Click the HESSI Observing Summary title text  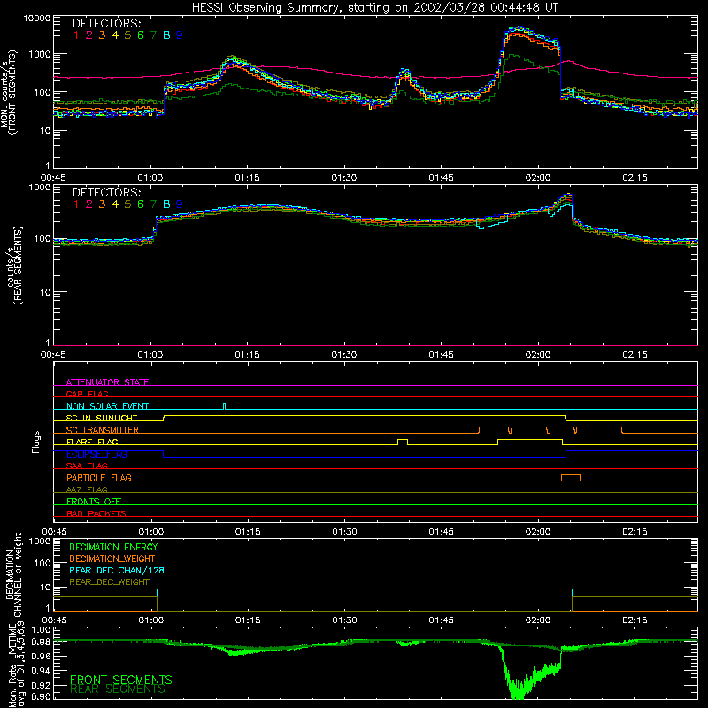[x=375, y=8]
